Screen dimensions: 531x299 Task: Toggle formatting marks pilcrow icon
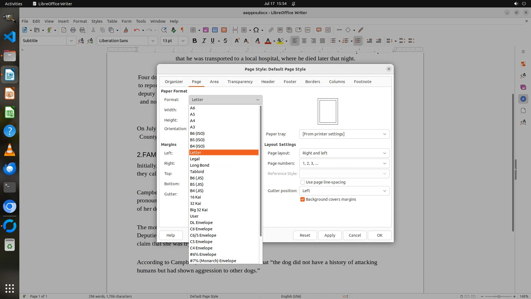tap(182, 30)
